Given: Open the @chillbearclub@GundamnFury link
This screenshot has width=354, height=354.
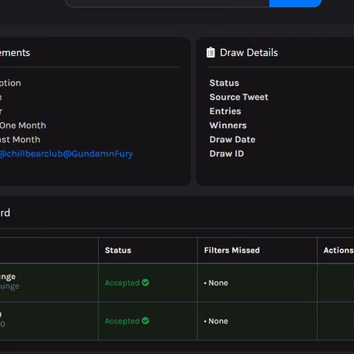Looking at the screenshot, I should tap(67, 154).
